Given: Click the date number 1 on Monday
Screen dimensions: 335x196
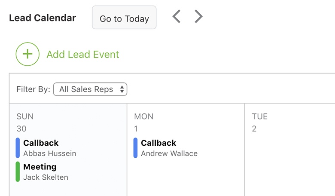Looking at the screenshot, I should (x=137, y=129).
